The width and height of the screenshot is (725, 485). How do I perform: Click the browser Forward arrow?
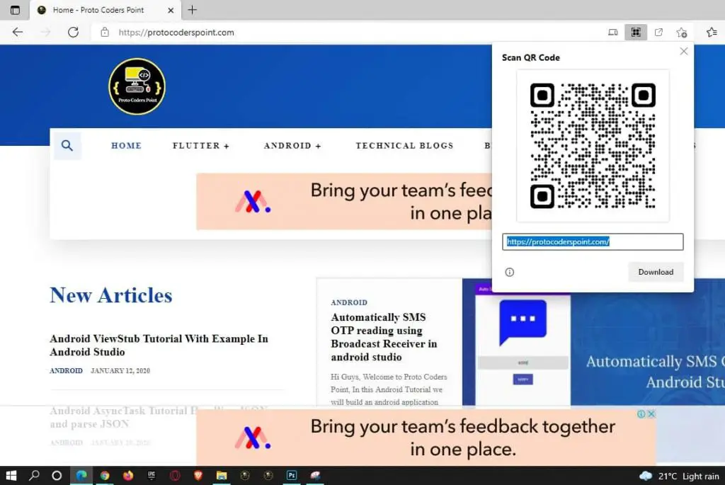tap(45, 32)
